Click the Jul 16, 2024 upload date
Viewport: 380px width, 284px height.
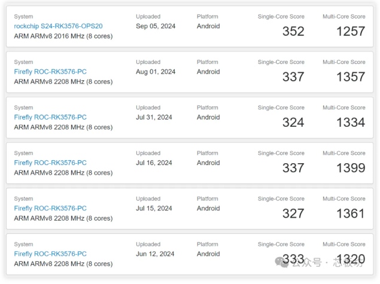[154, 163]
